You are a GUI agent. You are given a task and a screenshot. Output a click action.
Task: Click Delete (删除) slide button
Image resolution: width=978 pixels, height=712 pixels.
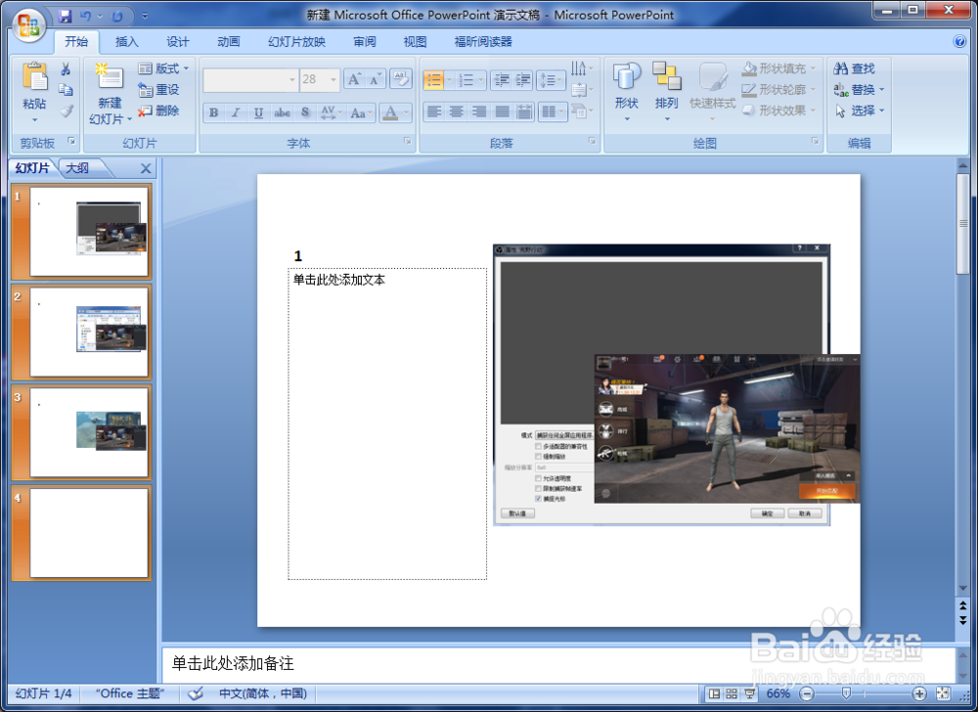(158, 111)
